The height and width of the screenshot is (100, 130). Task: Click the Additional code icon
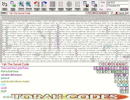point(52,4)
